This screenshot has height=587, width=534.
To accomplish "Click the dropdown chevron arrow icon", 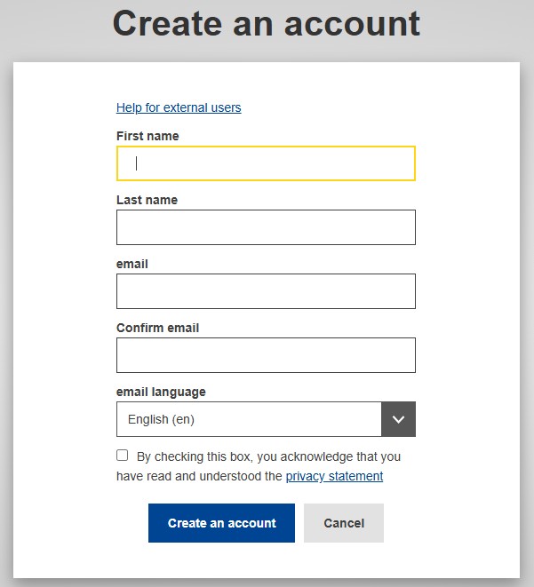I will pyautogui.click(x=398, y=419).
